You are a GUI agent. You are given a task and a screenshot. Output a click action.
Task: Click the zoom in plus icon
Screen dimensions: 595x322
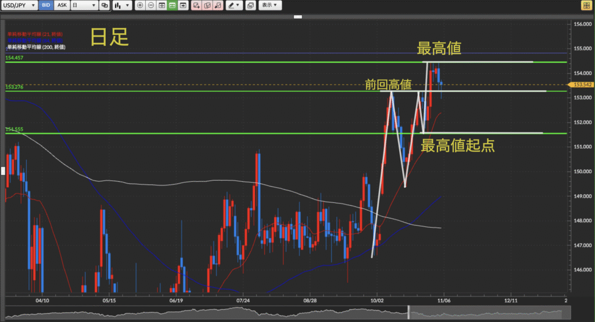point(139,5)
